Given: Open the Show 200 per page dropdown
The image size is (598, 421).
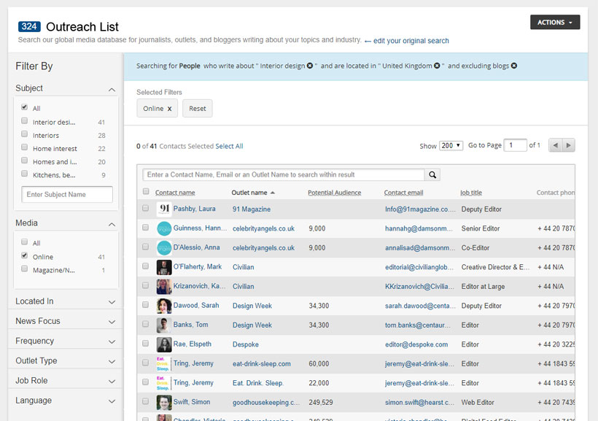Looking at the screenshot, I should click(451, 146).
